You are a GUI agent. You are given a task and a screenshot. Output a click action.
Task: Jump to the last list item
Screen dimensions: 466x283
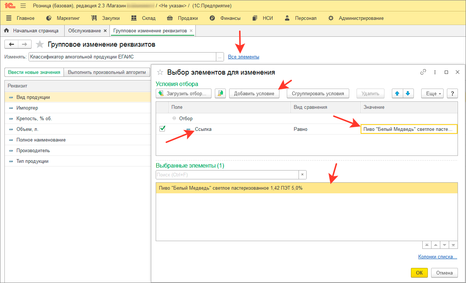[x=453, y=245]
